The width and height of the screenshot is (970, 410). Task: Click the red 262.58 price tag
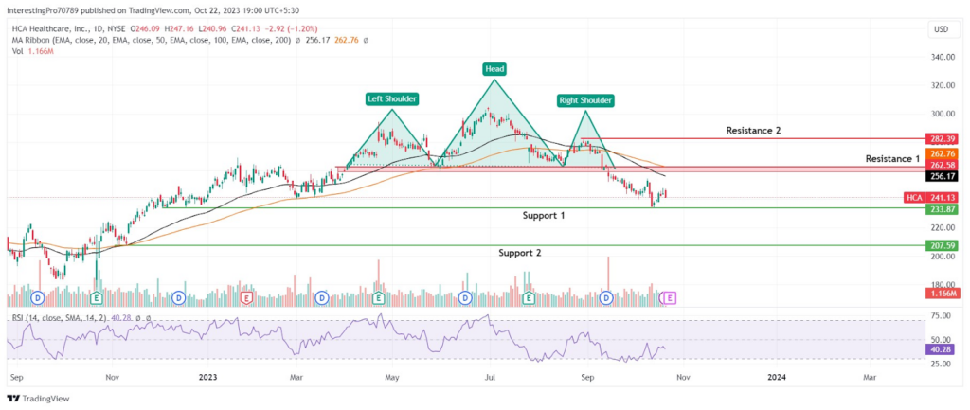(943, 165)
